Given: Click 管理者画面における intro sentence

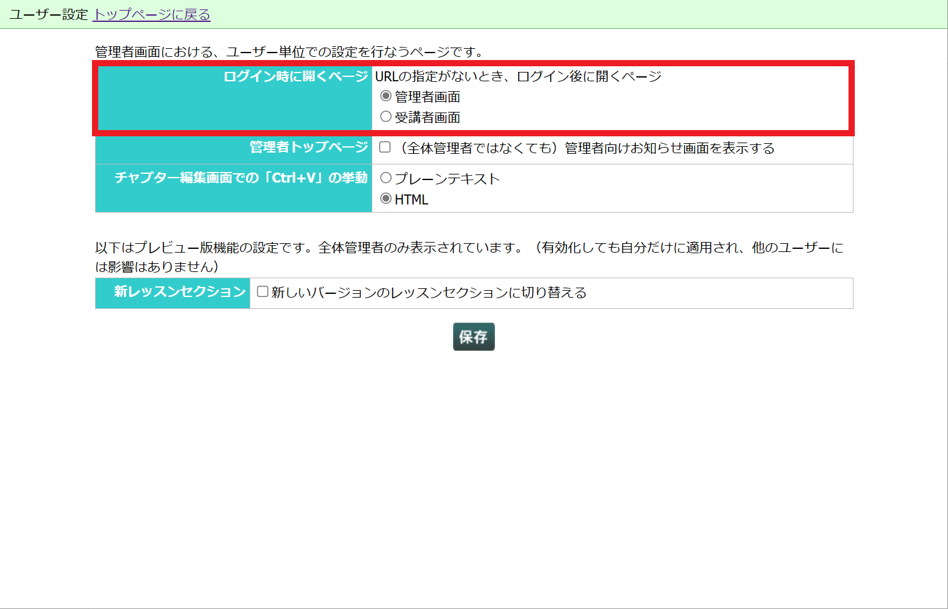Looking at the screenshot, I should 289,52.
